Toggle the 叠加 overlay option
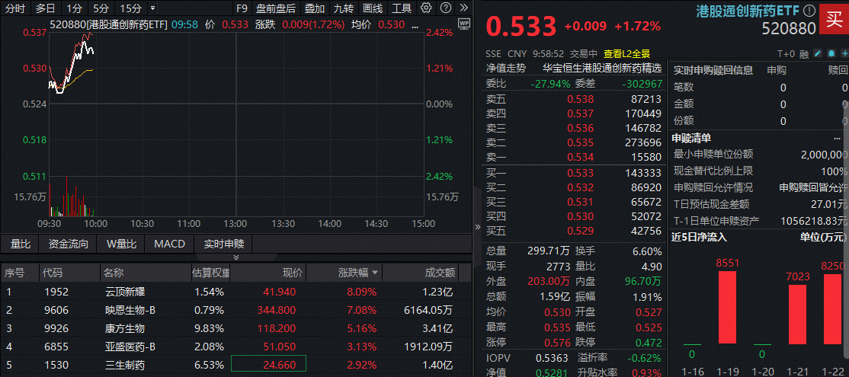This screenshot has height=377, width=849. pos(313,8)
